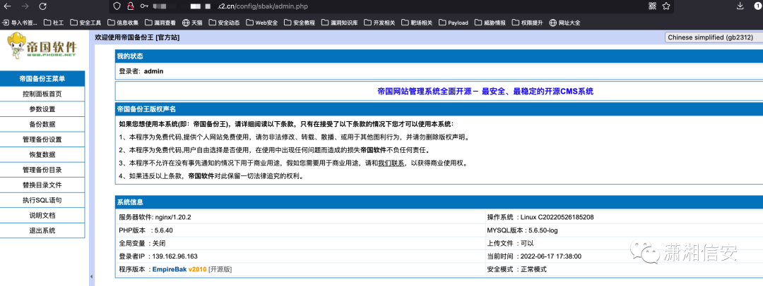Click the 全局变量 关闭 cell
Image resolution: width=763 pixels, height=286 pixels.
[x=300, y=243]
